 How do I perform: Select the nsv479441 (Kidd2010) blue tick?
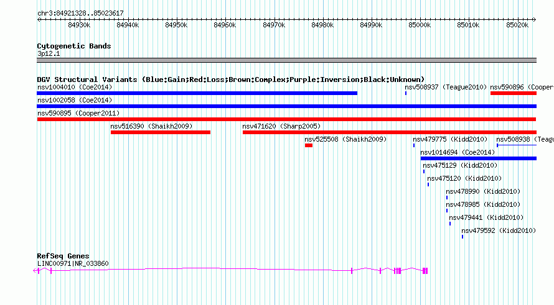(450, 224)
